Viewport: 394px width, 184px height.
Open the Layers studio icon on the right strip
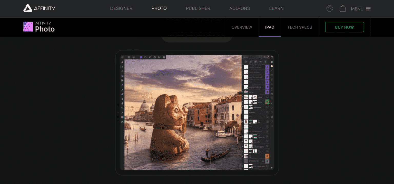[272, 62]
